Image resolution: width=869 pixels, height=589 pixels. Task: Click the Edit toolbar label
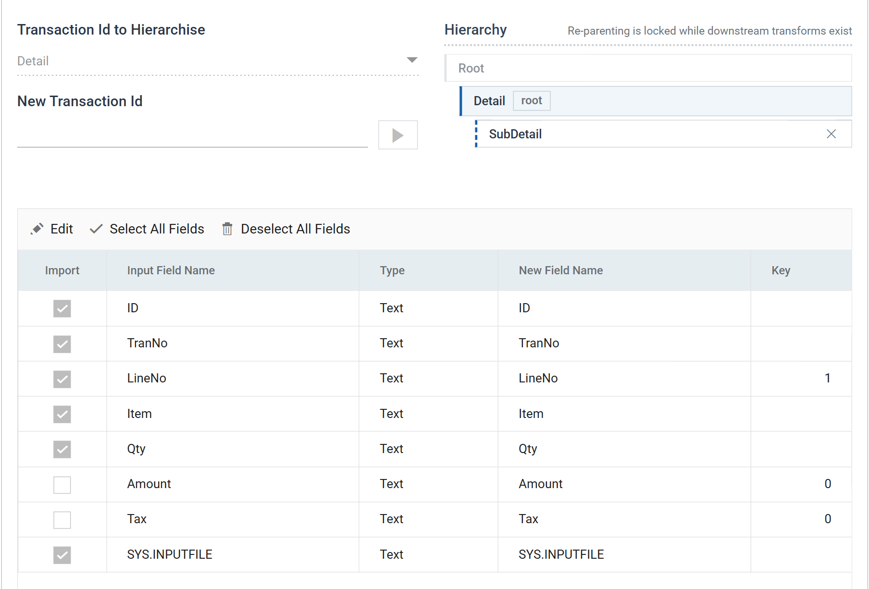tap(62, 229)
